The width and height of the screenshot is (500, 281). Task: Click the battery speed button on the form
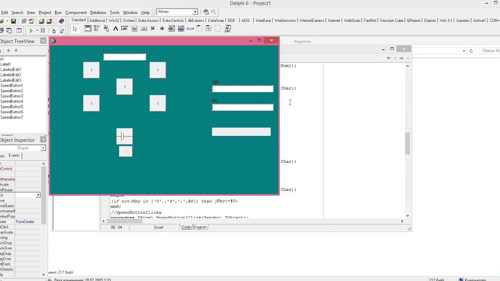coord(125,136)
